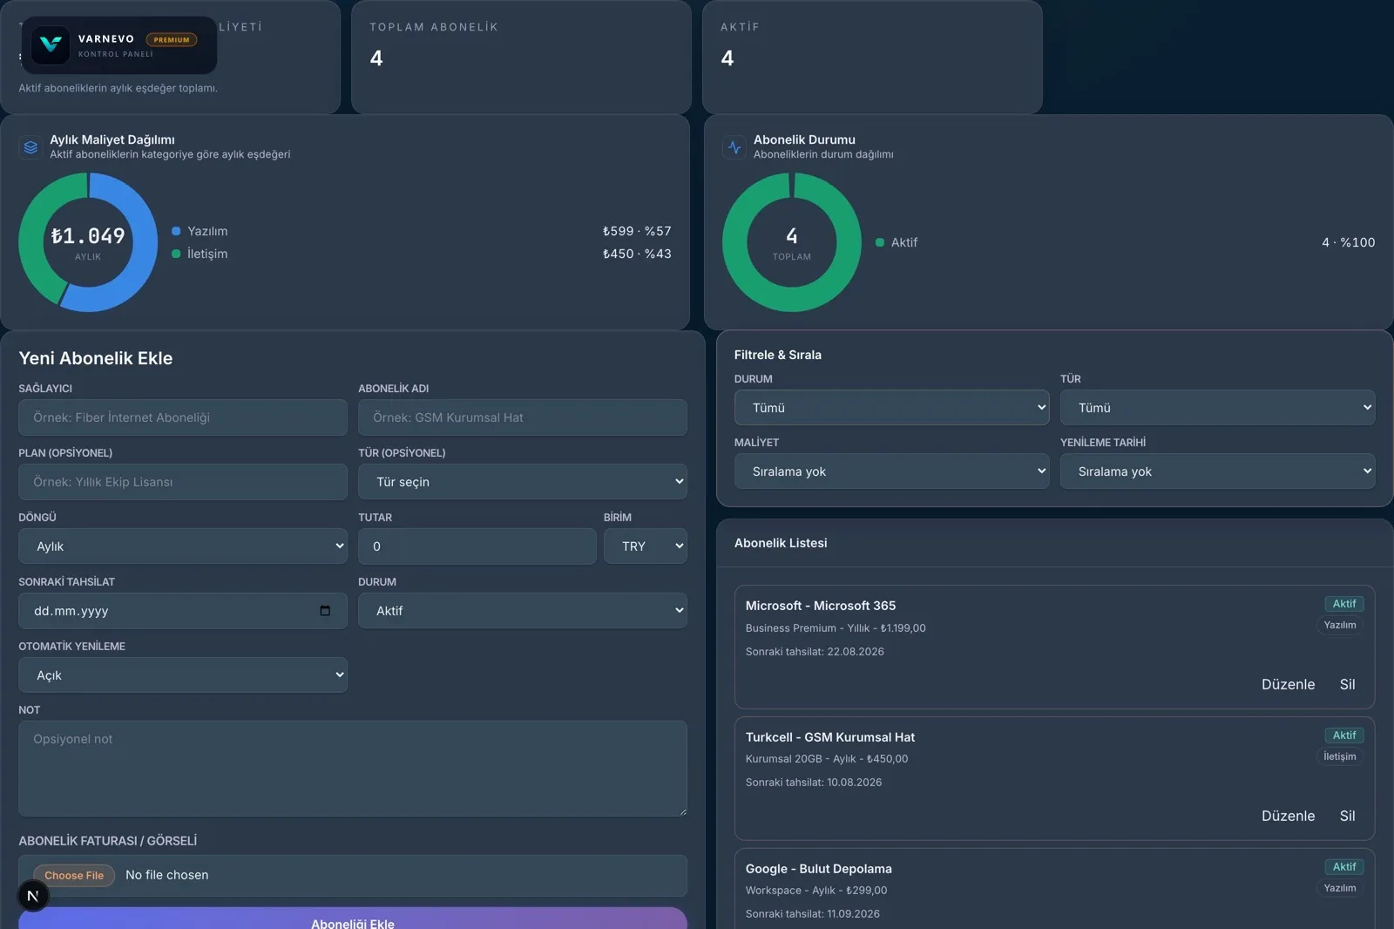Screen dimensions: 1394x929
Task: Click the green Aktif legend dot
Action: coord(880,242)
